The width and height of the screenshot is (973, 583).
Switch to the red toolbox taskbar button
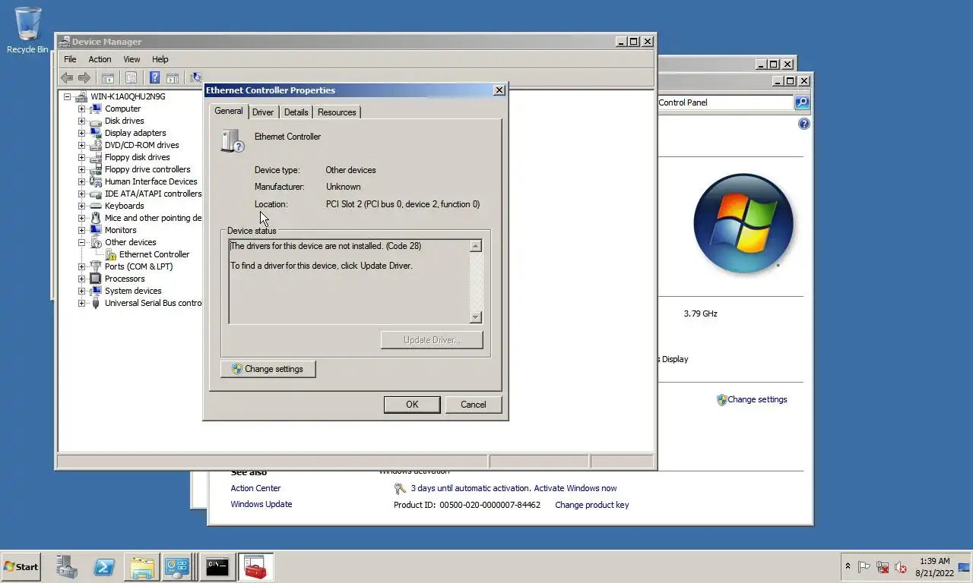255,567
